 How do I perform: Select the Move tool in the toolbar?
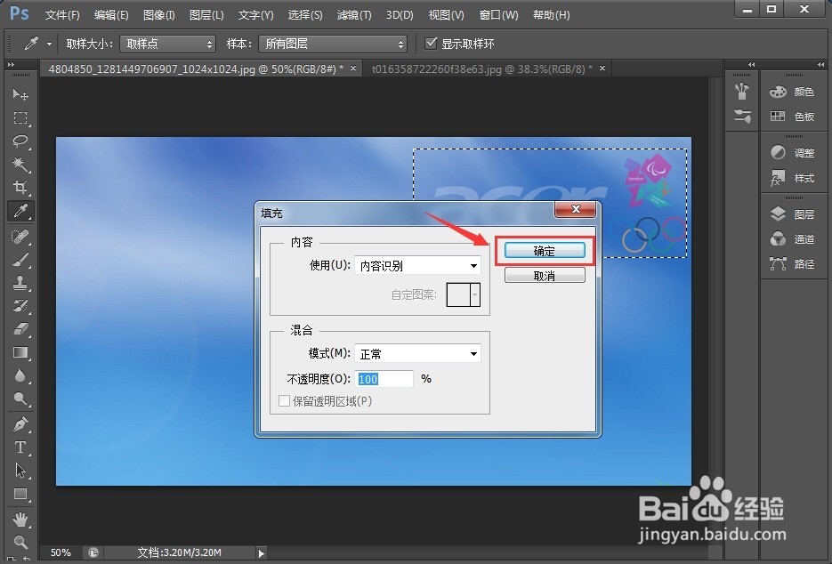pyautogui.click(x=21, y=95)
